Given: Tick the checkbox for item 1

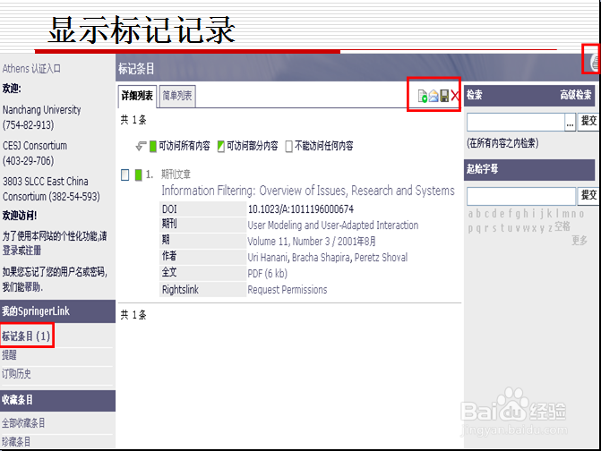Looking at the screenshot, I should click(x=125, y=175).
